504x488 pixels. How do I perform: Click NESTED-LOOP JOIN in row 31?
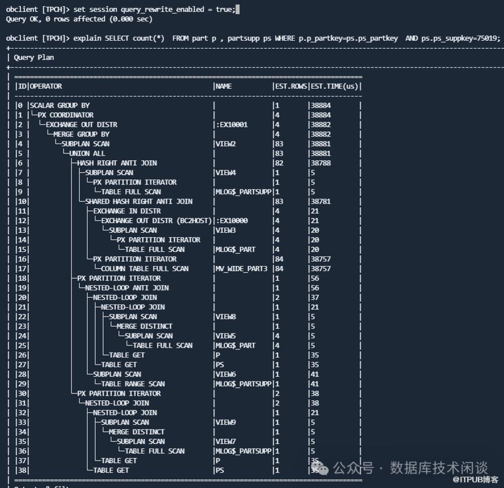click(117, 403)
